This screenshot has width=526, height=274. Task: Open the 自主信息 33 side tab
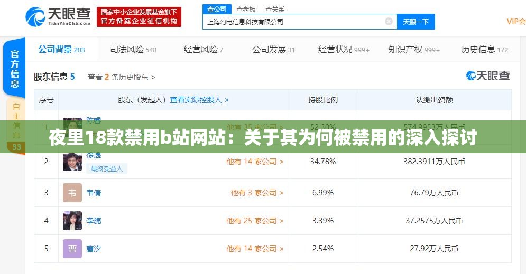(x=16, y=127)
